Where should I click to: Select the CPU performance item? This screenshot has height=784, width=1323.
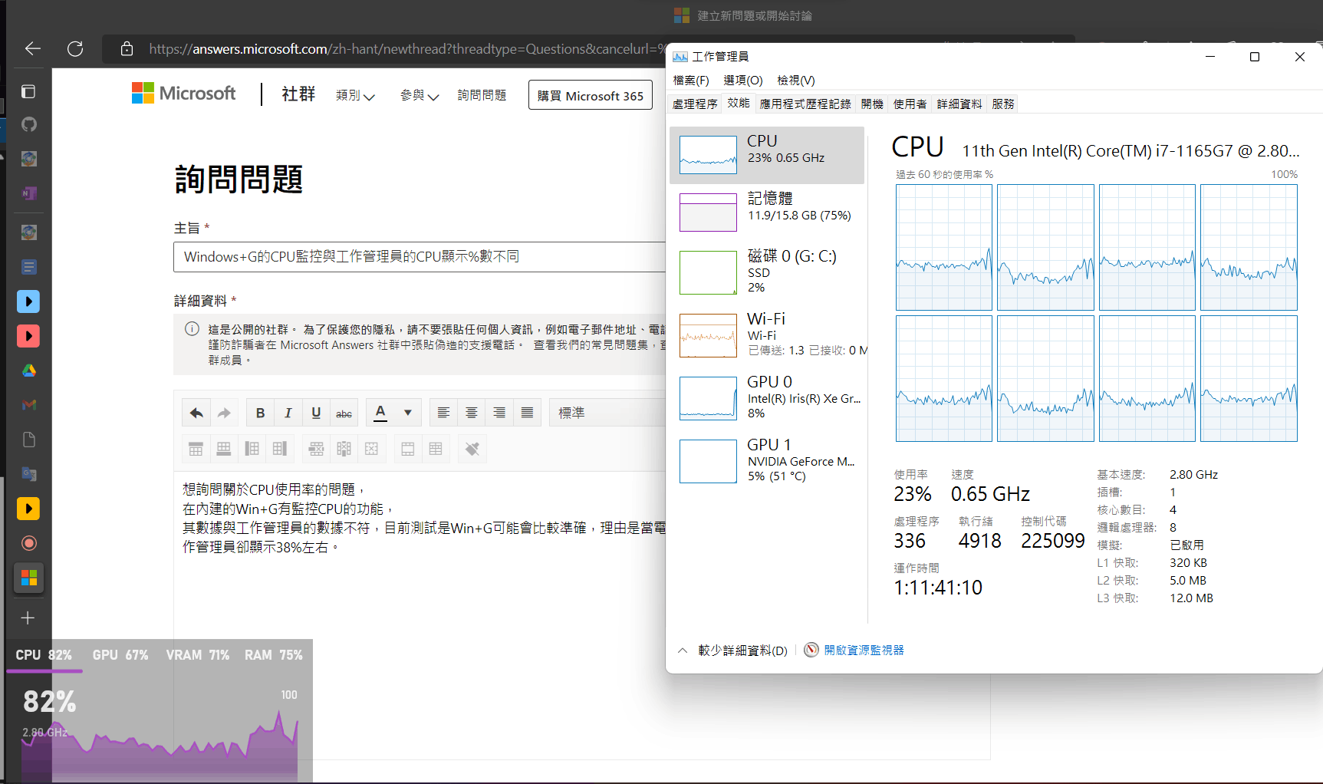click(767, 155)
